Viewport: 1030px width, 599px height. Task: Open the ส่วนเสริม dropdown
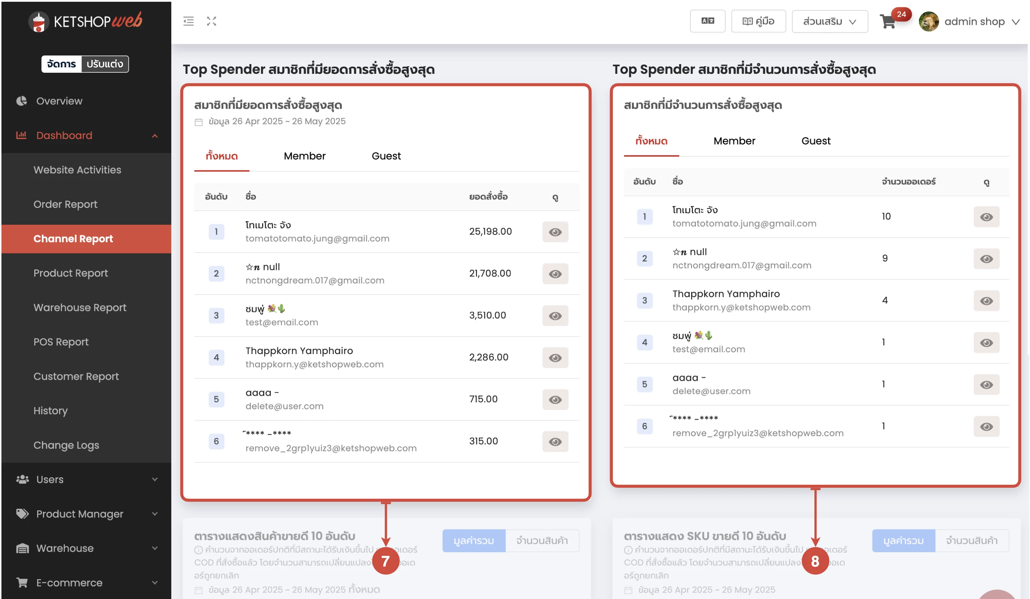(x=830, y=21)
